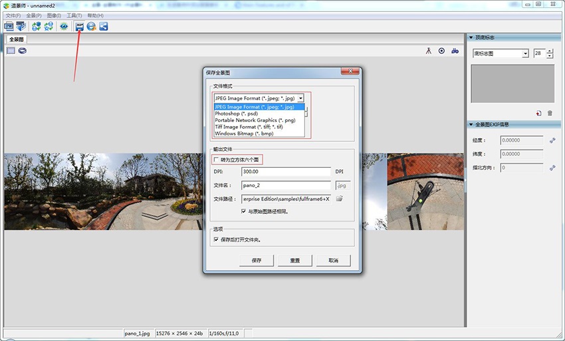Toggle the 与原始图路径相同 checkbox
This screenshot has height=341, width=565.
(244, 211)
